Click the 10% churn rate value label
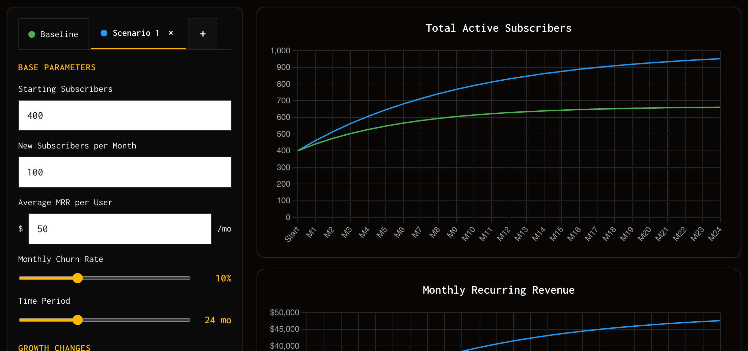The width and height of the screenshot is (748, 351). pos(224,278)
